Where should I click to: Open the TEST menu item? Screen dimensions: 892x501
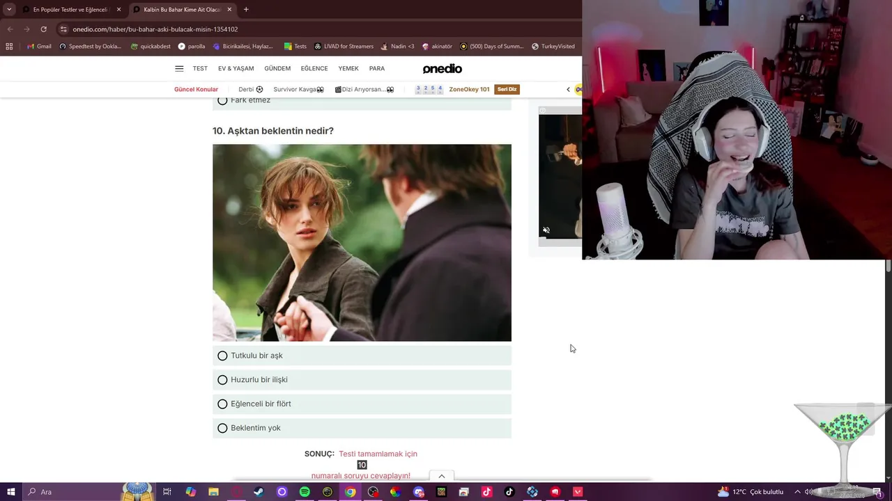(200, 68)
